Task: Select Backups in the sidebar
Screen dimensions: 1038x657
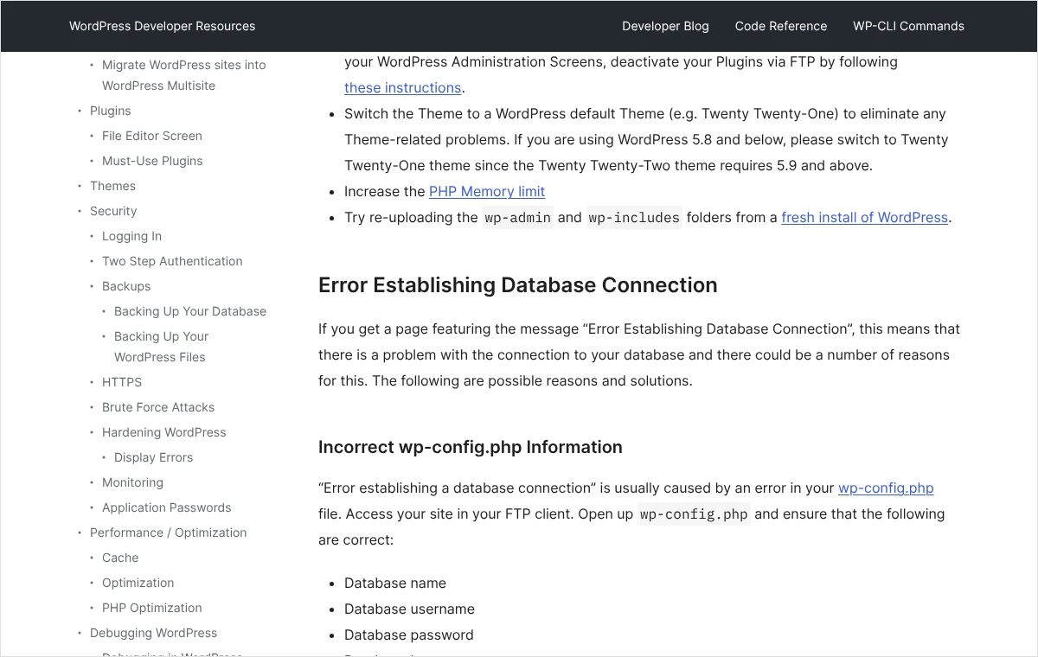Action: 126,286
